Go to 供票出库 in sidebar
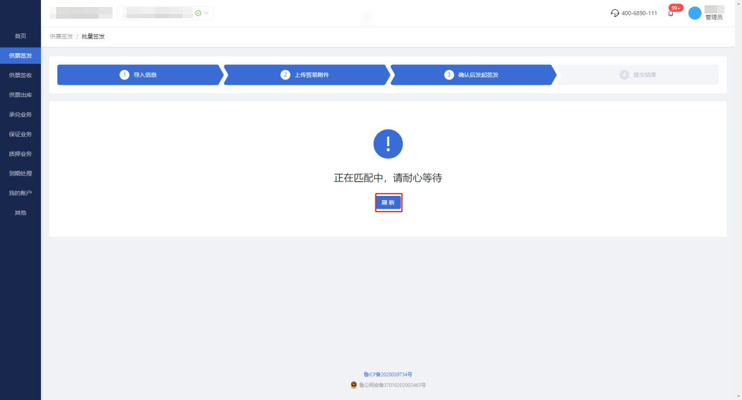 tap(20, 95)
